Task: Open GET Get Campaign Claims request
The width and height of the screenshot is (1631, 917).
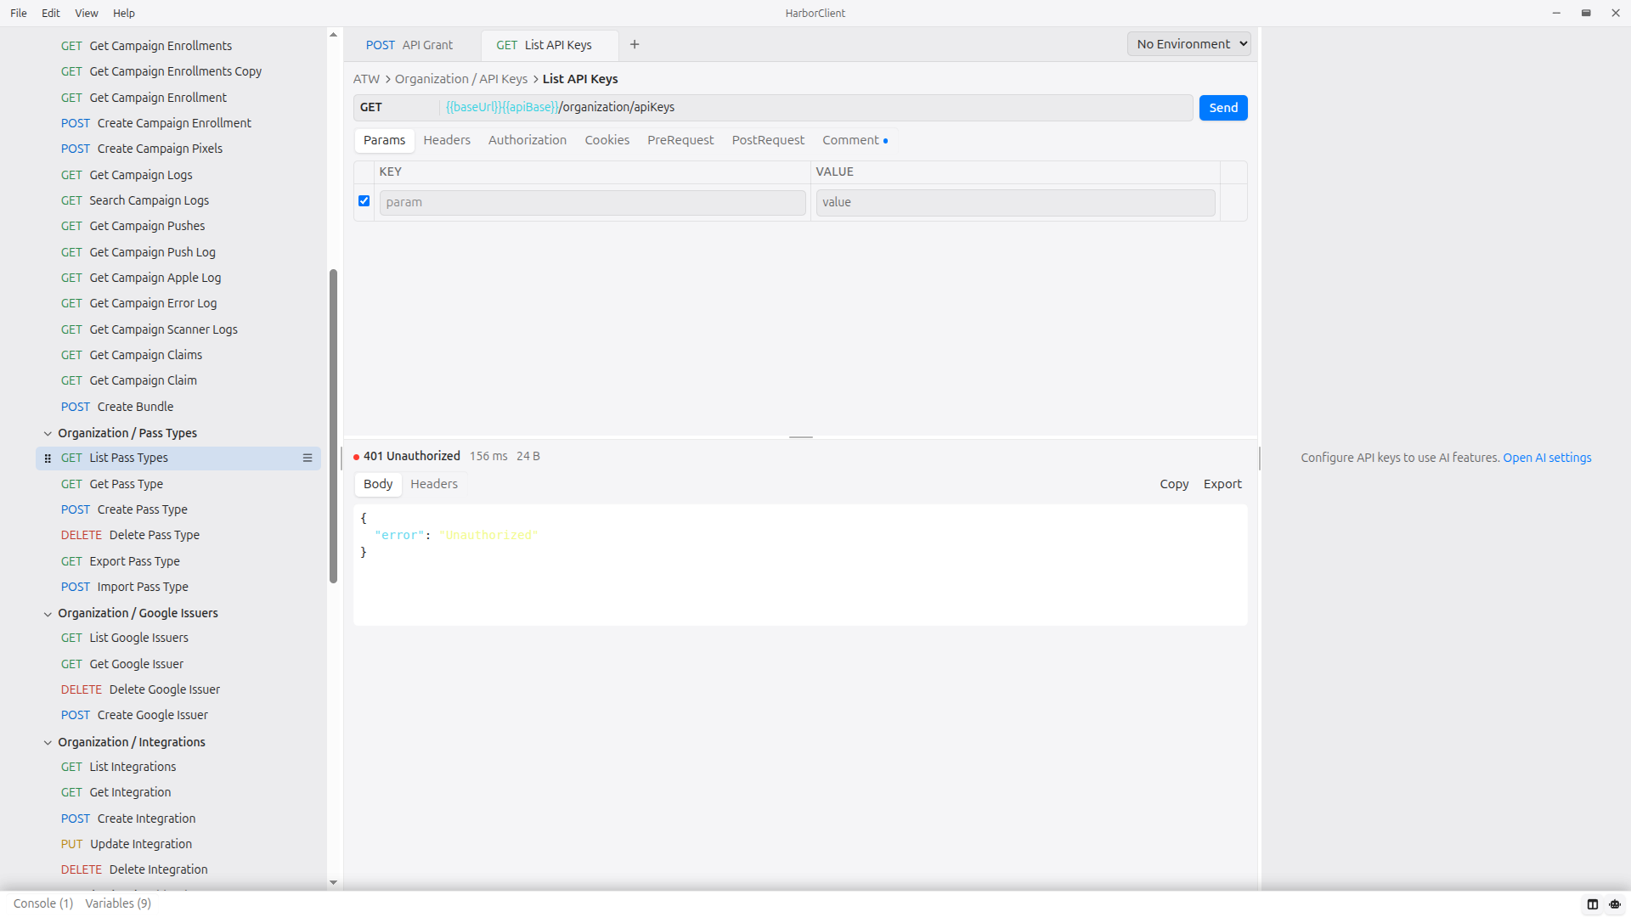Action: [x=132, y=355]
